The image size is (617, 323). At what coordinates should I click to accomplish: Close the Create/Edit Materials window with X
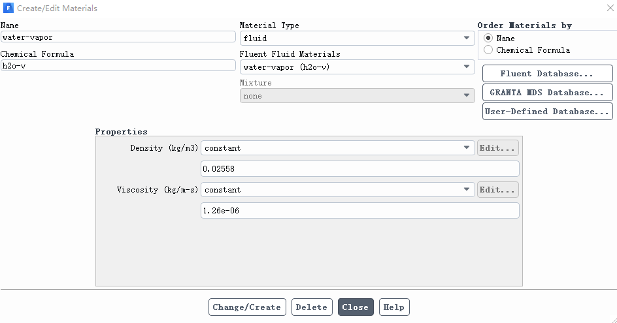(610, 8)
